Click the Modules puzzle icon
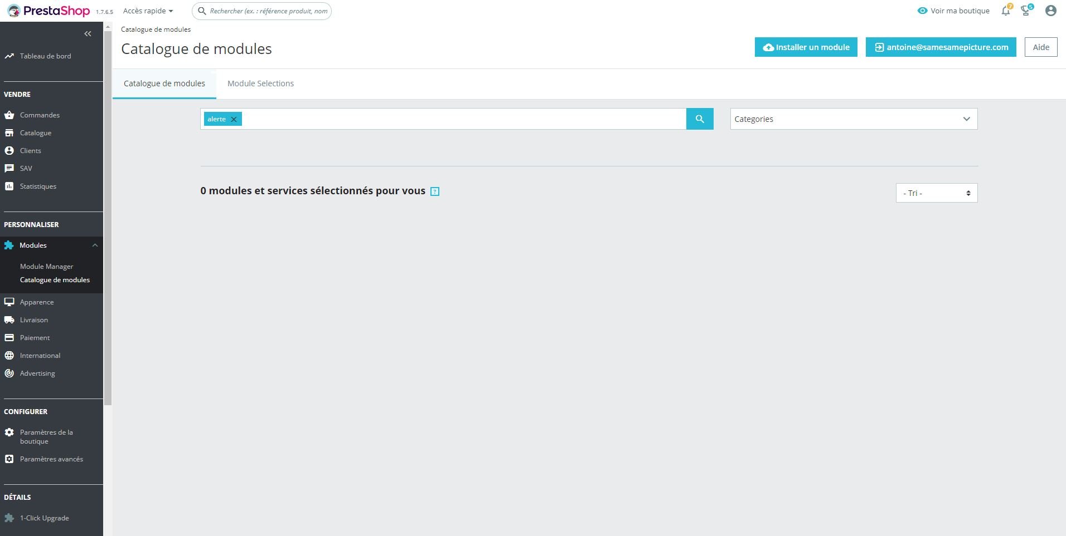The image size is (1066, 536). (9, 245)
